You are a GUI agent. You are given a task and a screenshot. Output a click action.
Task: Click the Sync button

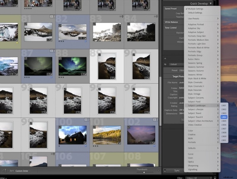[x=178, y=170]
